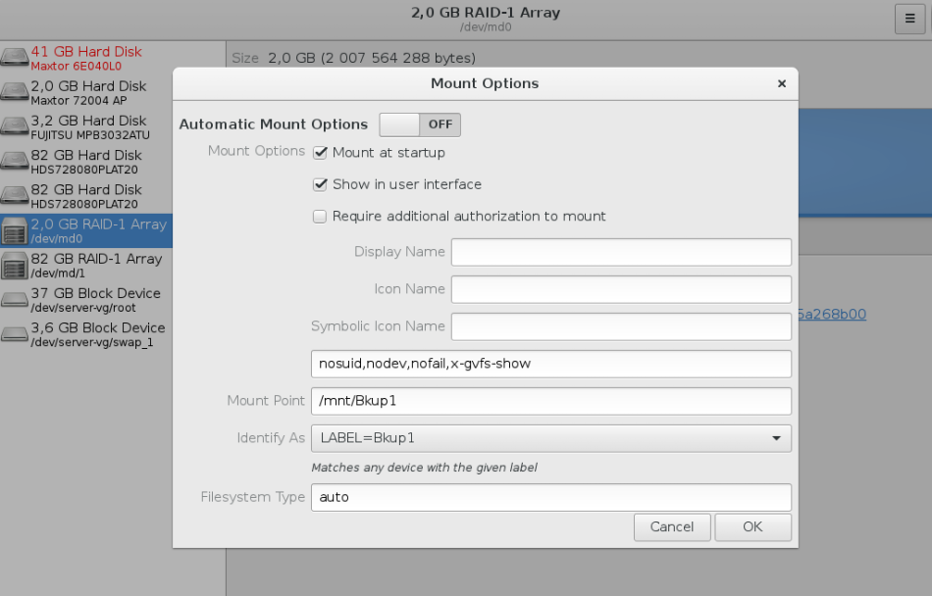The width and height of the screenshot is (932, 596).
Task: Focus the Symbolic Icon Name field
Action: [x=621, y=327]
